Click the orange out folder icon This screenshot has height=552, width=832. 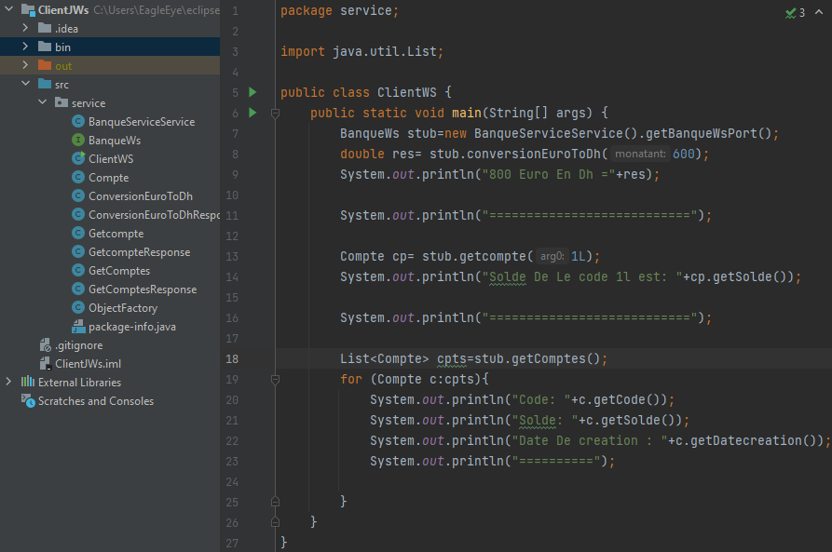45,65
